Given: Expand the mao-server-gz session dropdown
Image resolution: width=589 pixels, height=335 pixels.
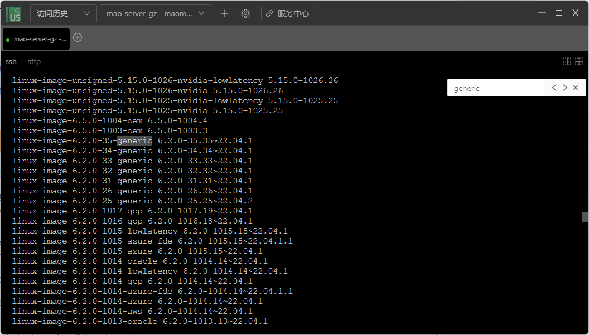Looking at the screenshot, I should pos(156,13).
